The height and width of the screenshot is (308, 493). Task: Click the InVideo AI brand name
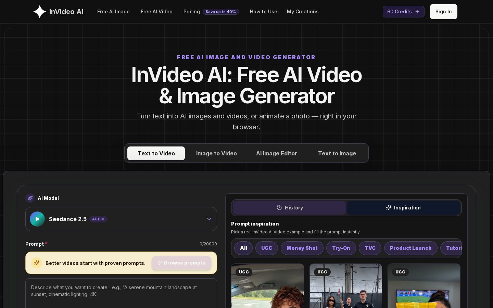66,12
